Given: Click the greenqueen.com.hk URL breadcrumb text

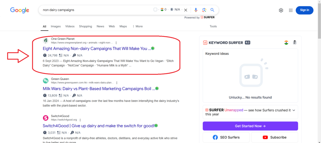Looking at the screenshot, I should click(x=82, y=83).
